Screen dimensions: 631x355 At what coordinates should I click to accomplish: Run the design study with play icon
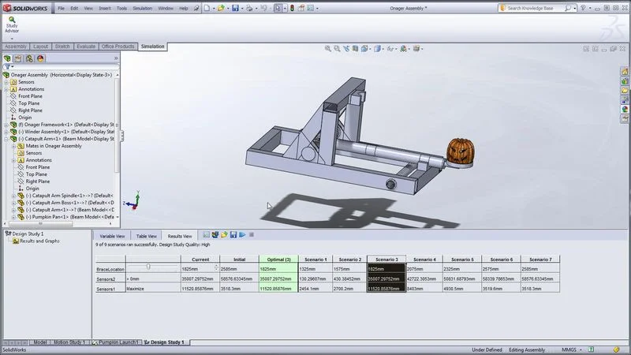(x=243, y=234)
